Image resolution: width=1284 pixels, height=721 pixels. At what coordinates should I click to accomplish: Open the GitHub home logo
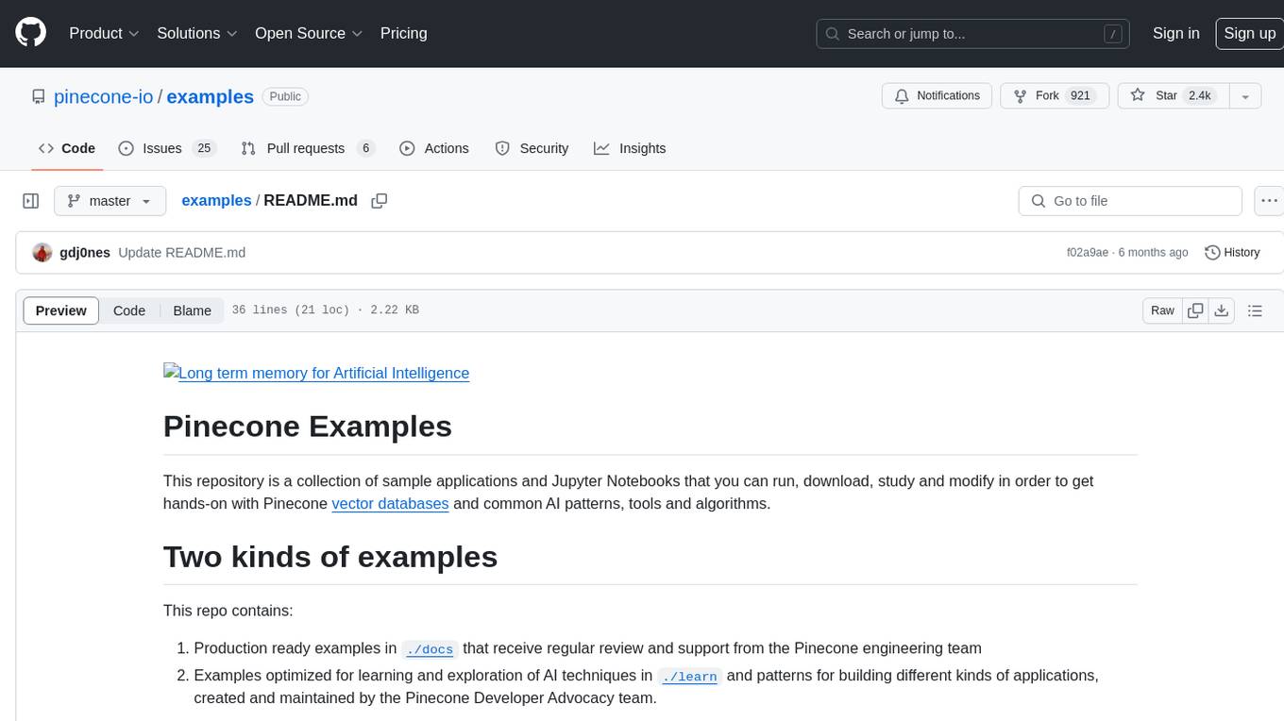tap(30, 33)
